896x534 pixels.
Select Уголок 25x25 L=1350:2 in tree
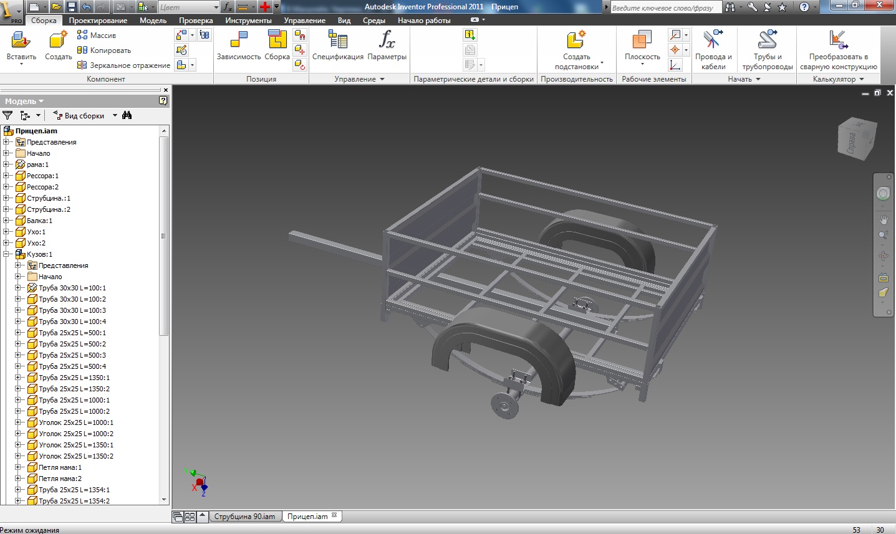pos(76,456)
